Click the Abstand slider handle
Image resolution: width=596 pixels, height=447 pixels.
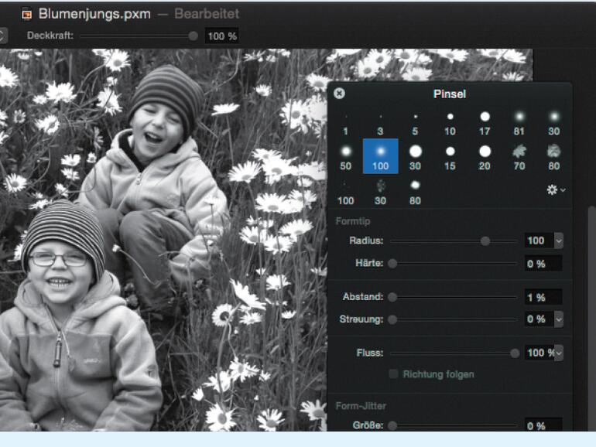(392, 297)
